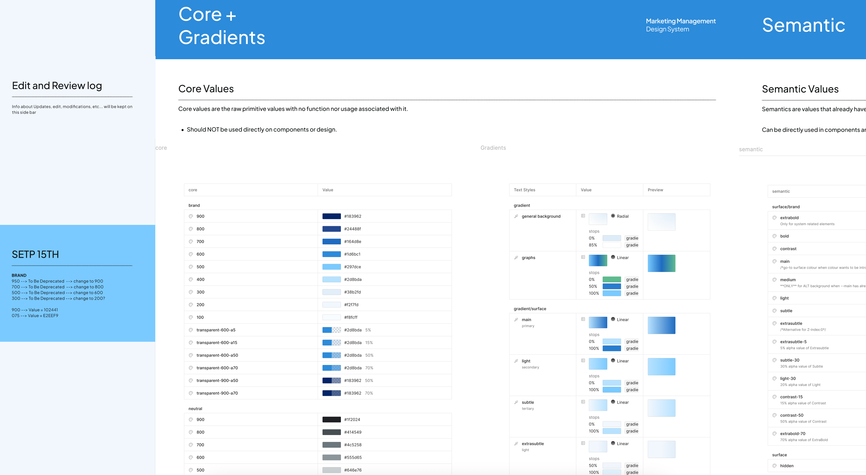Click the 'semantic' frame label
This screenshot has height=475, width=866.
[751, 149]
